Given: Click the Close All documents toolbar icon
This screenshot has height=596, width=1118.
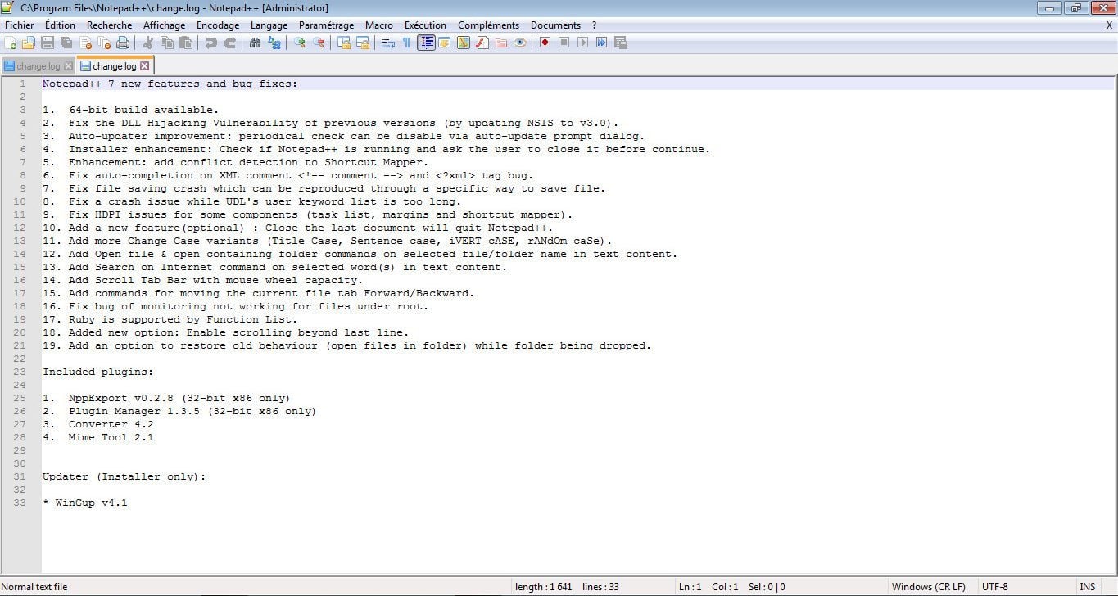Looking at the screenshot, I should click(x=104, y=43).
